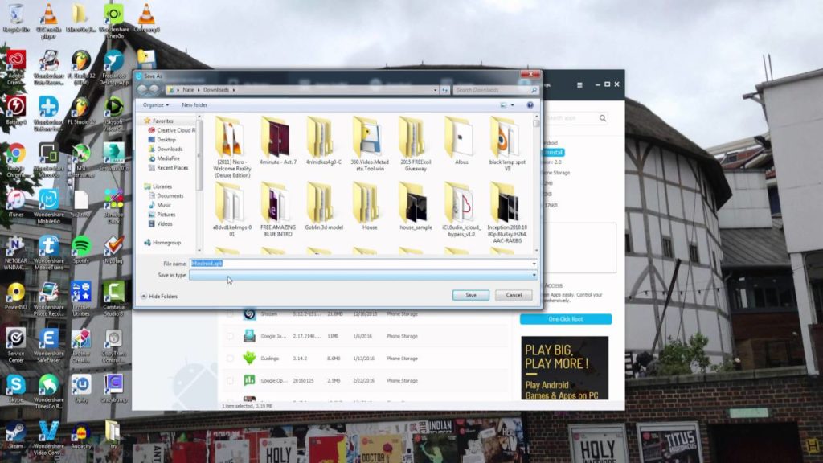Open the Wondershare MobileGo desktop shortcut

[48, 207]
